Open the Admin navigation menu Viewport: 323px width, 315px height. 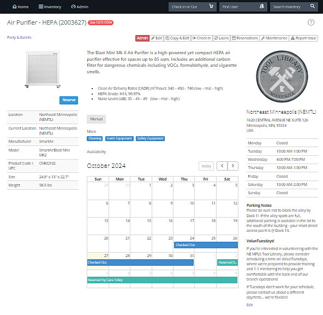(80, 7)
